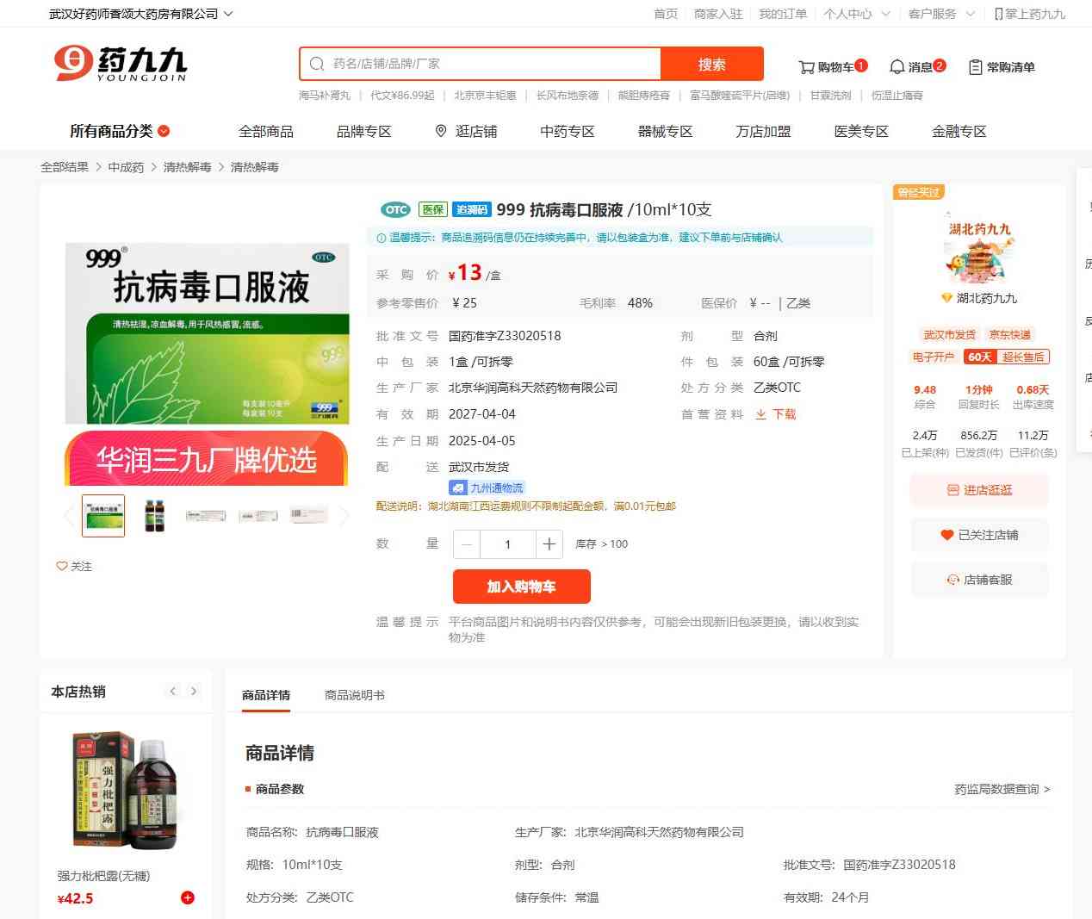Click the 加入购物车 button

point(521,587)
